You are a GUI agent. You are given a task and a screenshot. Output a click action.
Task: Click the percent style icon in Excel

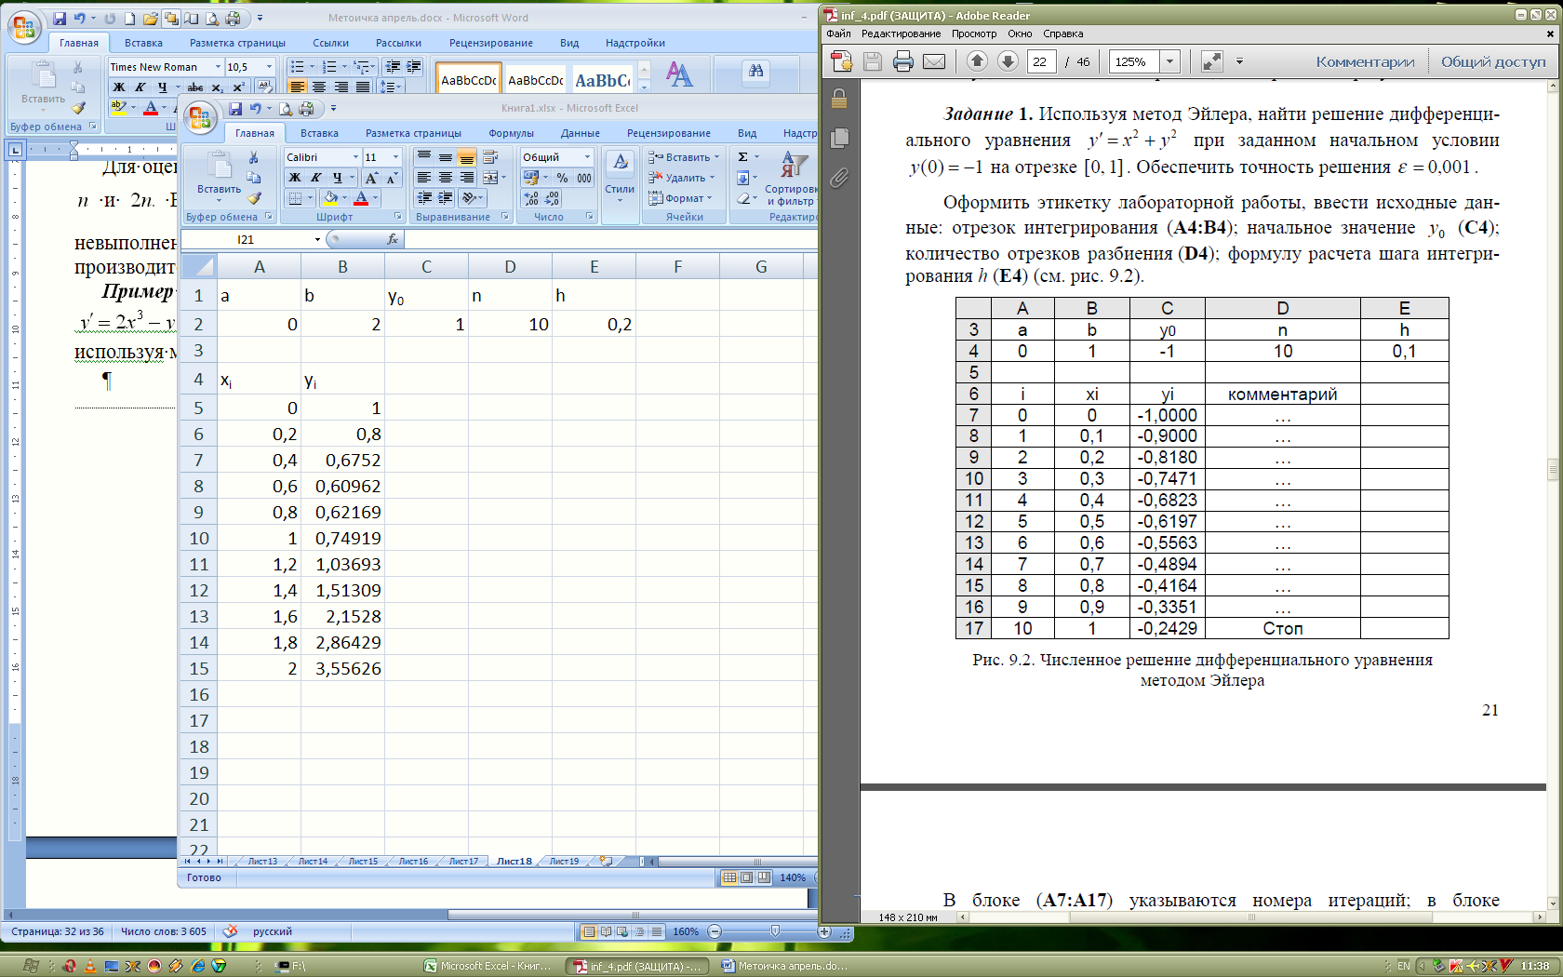click(x=562, y=178)
